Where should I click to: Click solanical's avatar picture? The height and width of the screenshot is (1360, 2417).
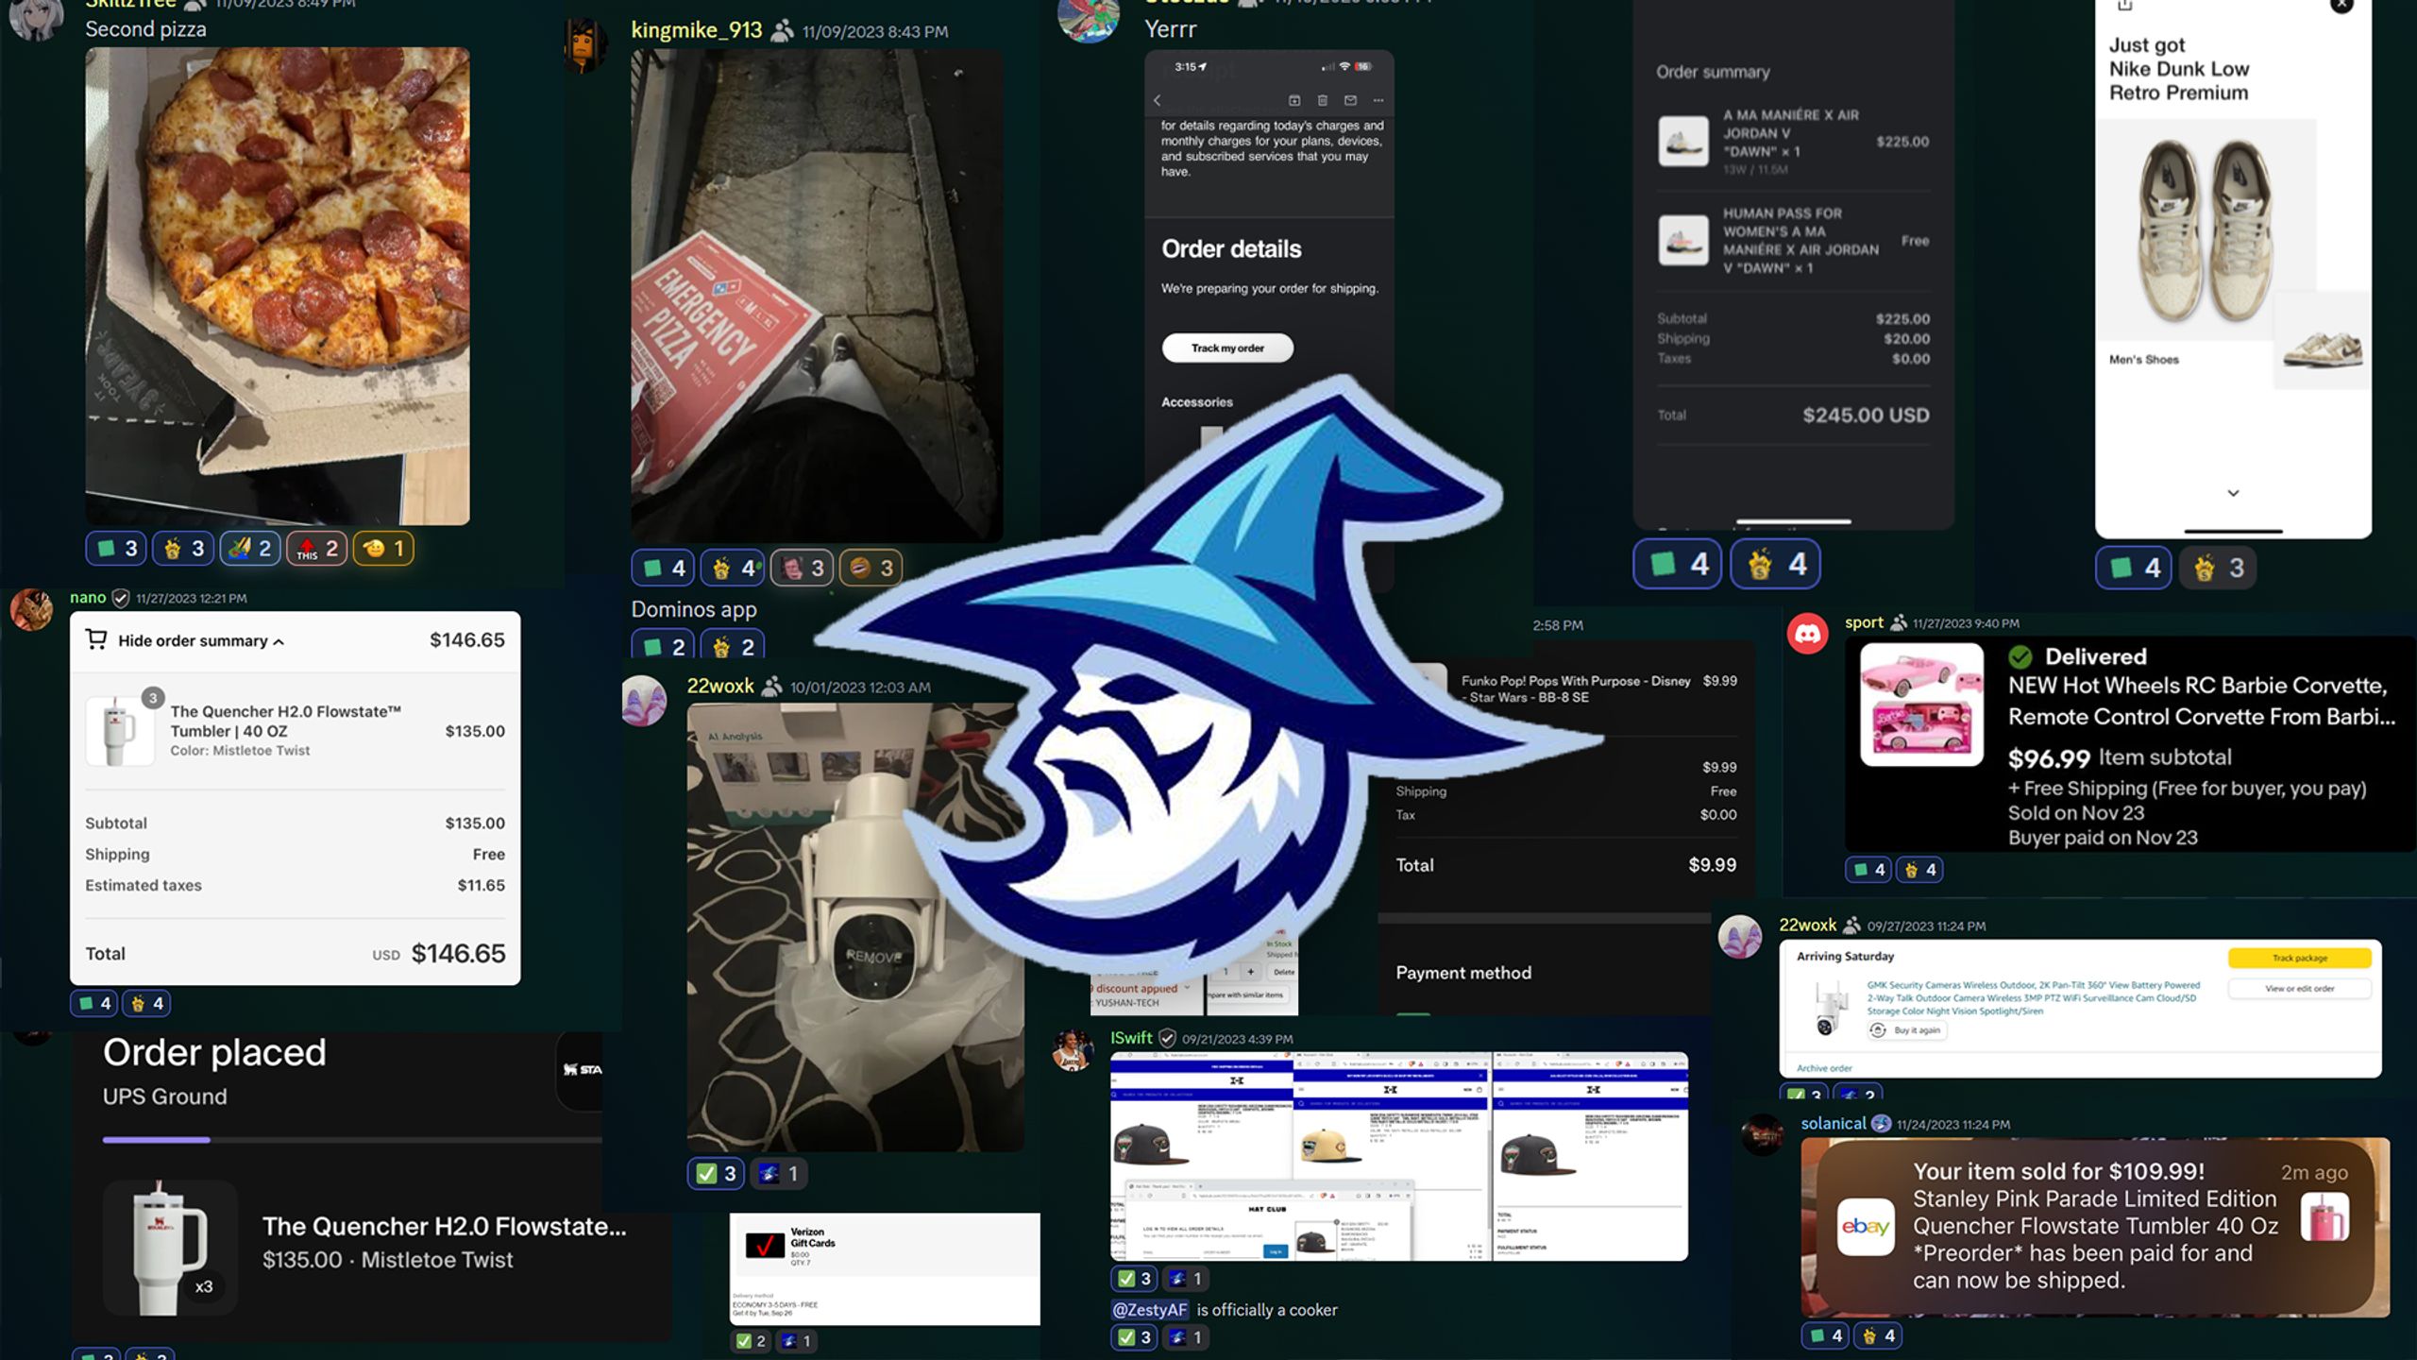tap(1762, 1135)
